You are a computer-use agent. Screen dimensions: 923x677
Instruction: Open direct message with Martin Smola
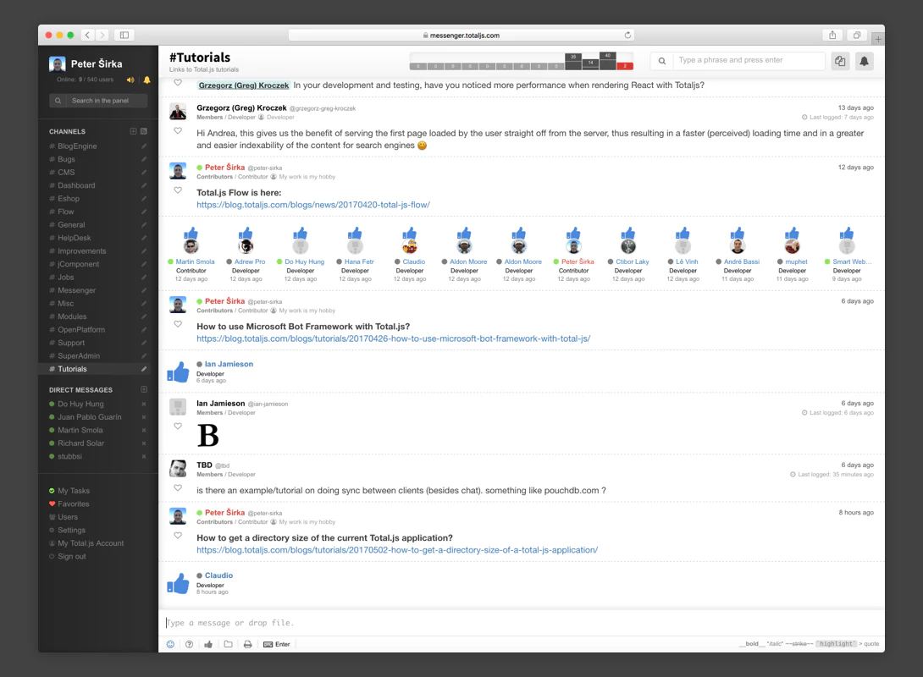pos(80,430)
